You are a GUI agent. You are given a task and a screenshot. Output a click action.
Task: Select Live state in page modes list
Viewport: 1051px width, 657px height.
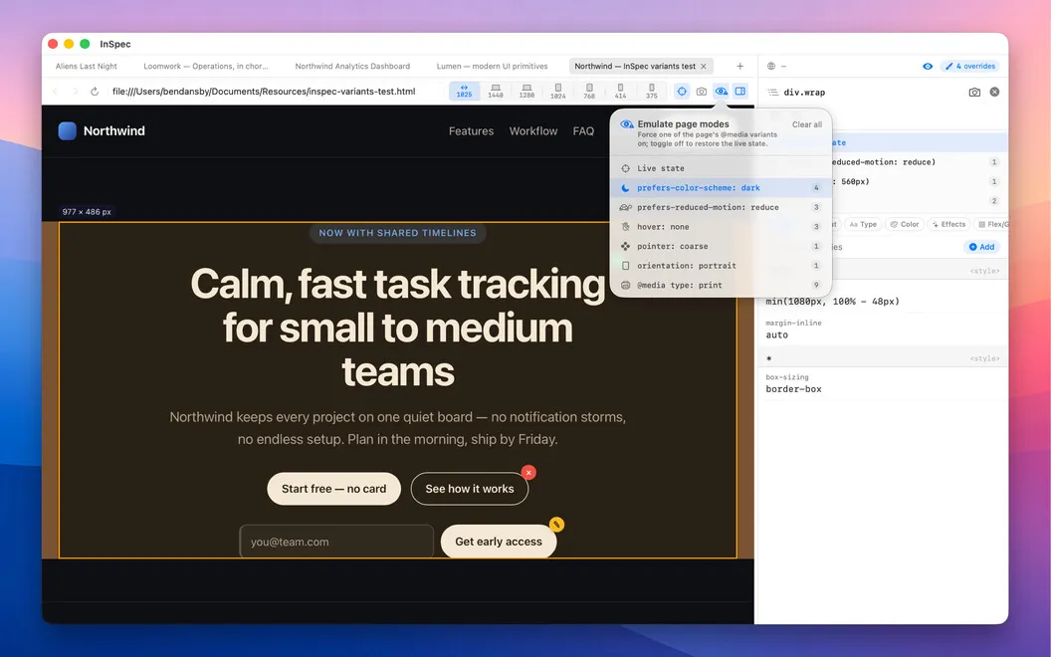tap(721, 168)
